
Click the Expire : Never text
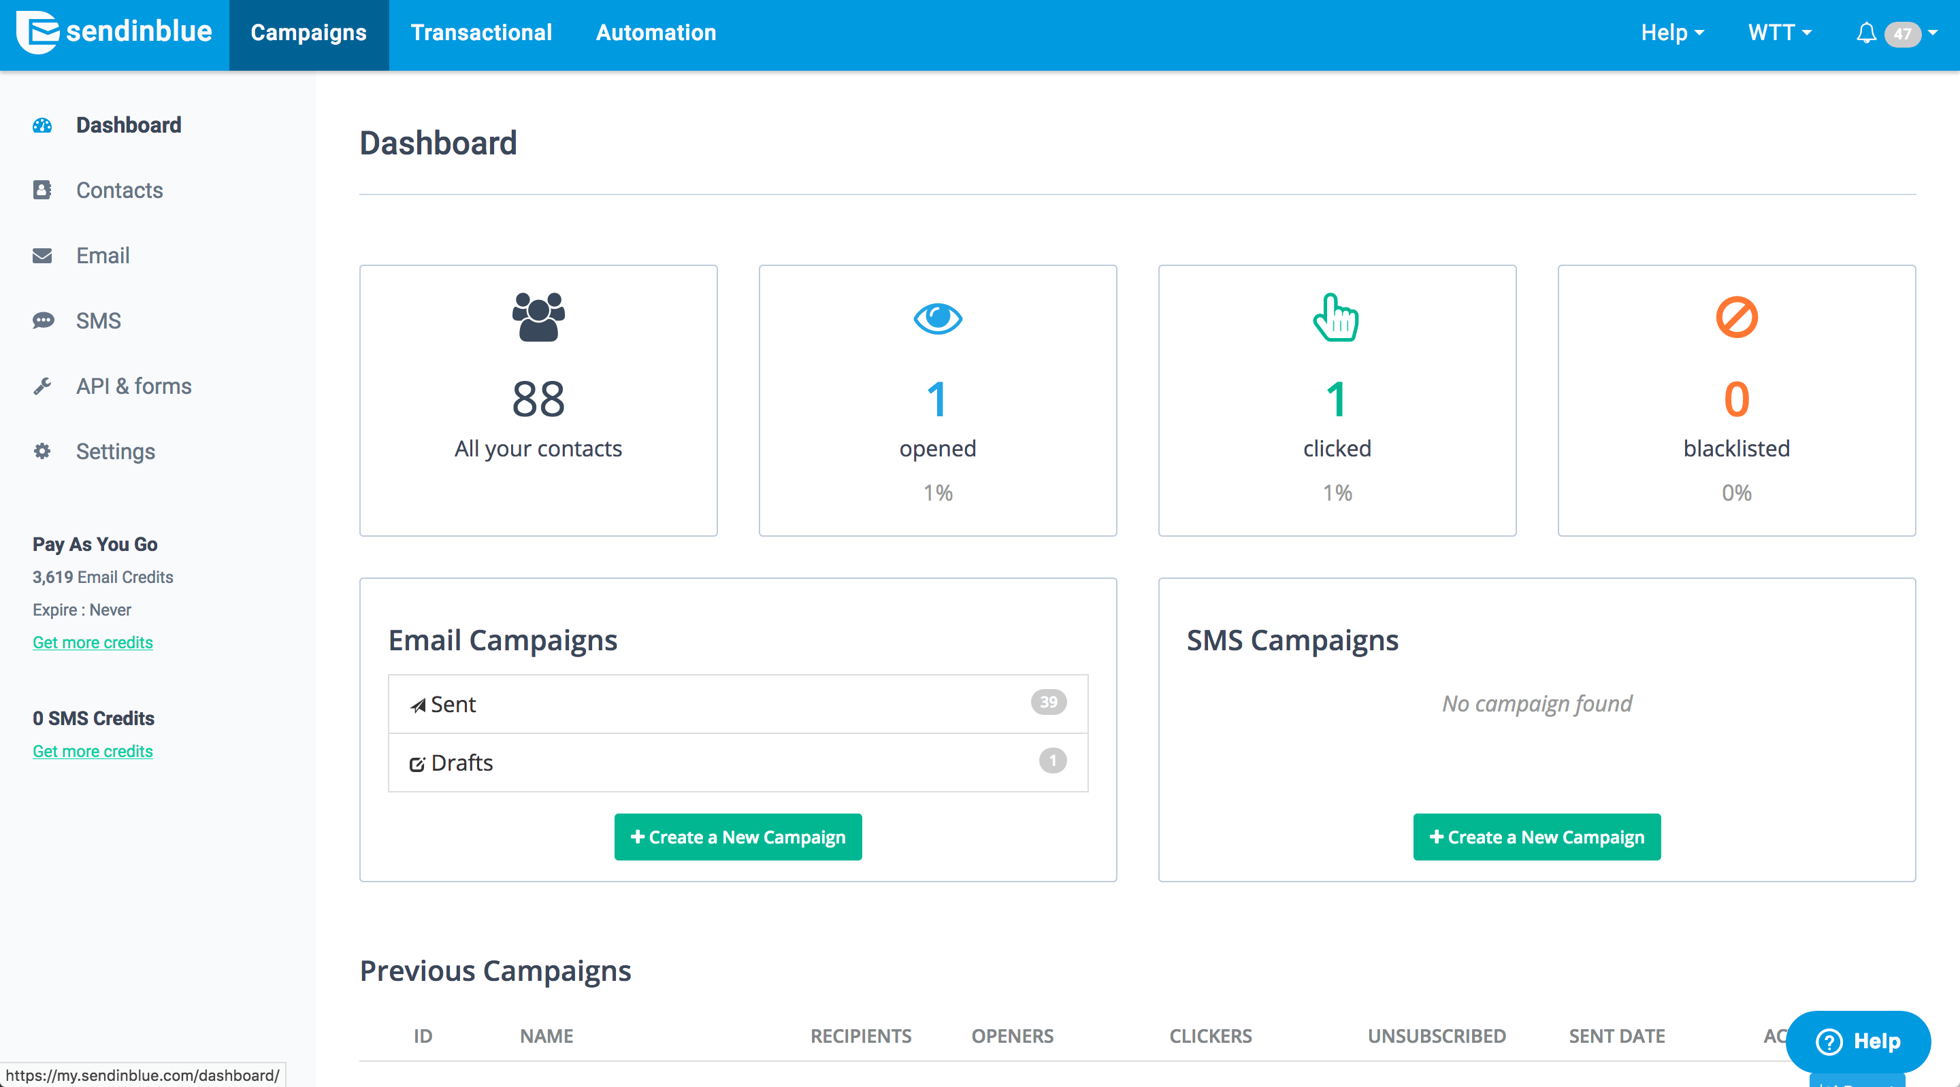(x=82, y=610)
